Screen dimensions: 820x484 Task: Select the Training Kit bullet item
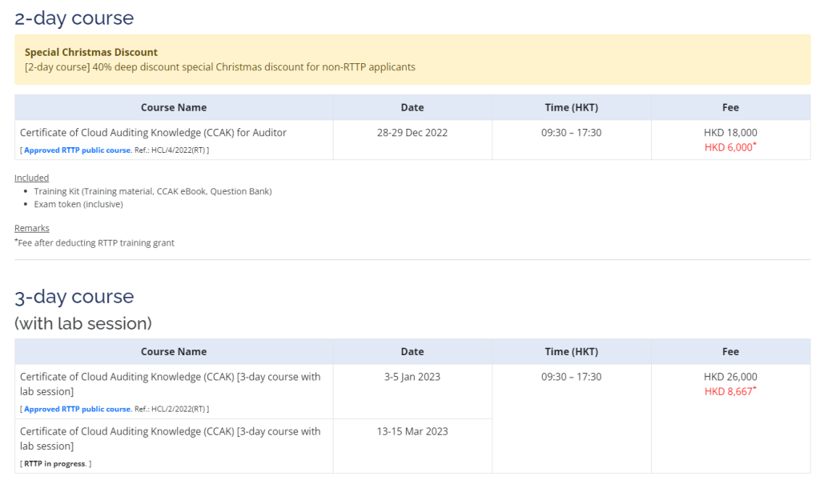tap(152, 191)
